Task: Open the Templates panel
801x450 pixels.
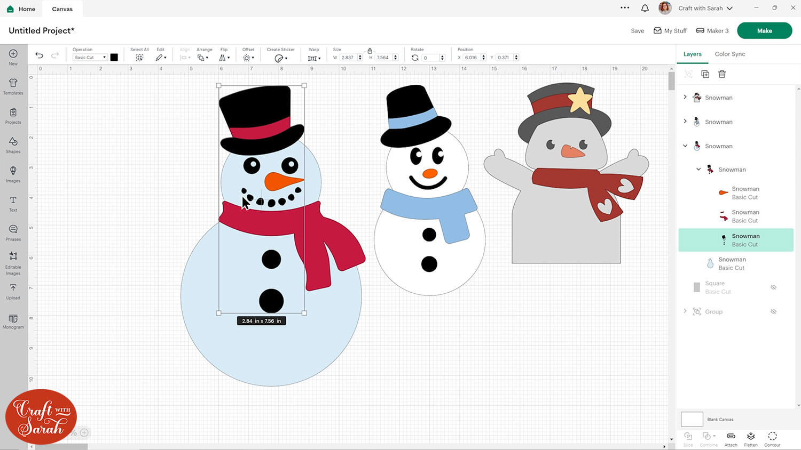Action: (13, 86)
